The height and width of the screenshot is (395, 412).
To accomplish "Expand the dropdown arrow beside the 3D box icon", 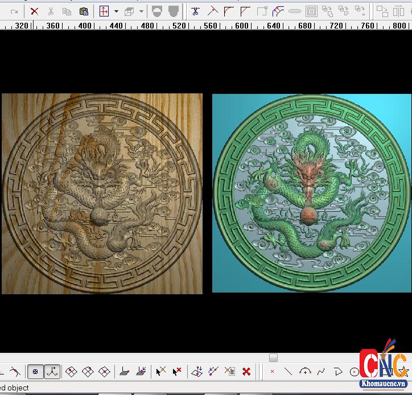I will pos(141,11).
